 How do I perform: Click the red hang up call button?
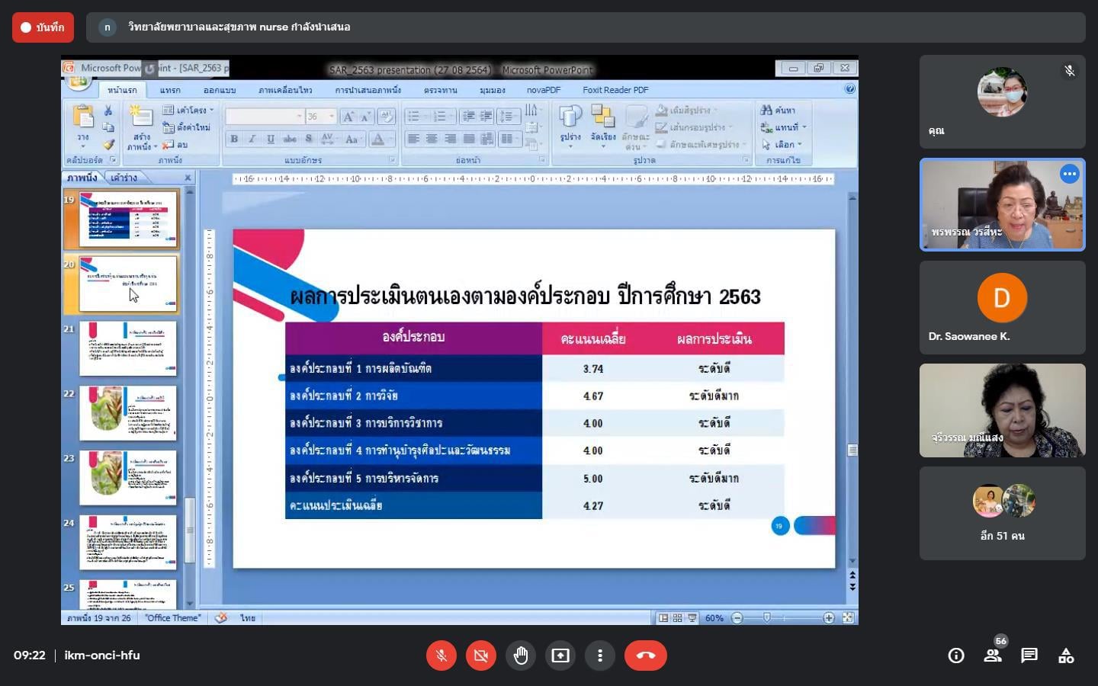pos(645,656)
